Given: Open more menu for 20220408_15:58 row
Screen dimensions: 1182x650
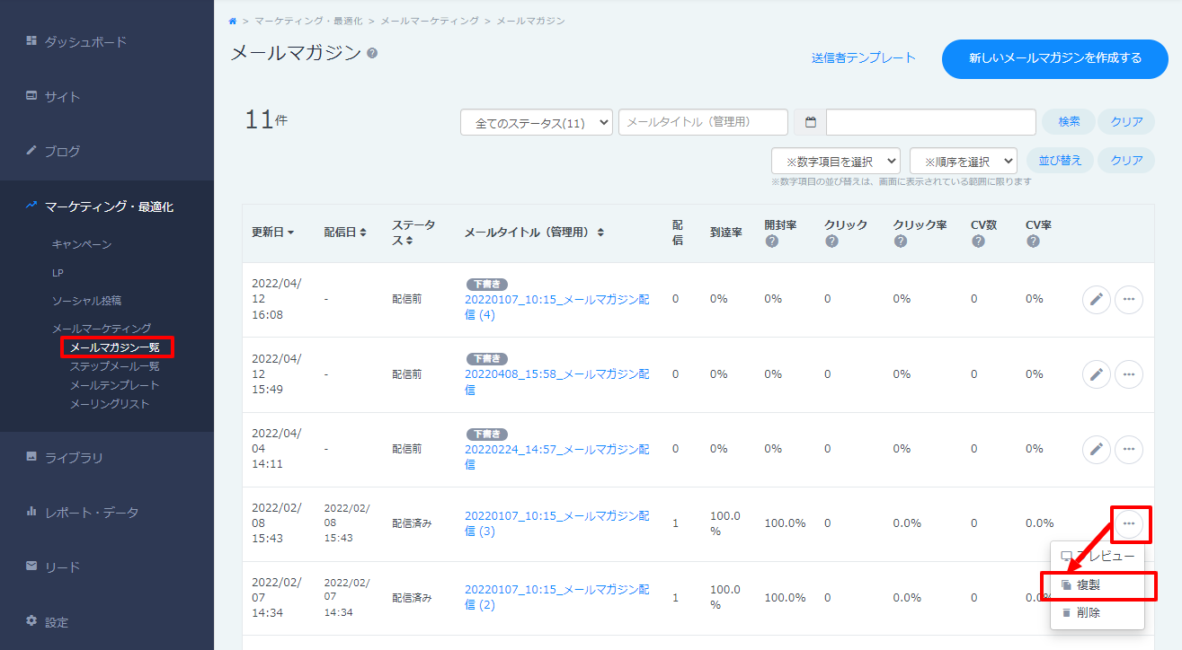Looking at the screenshot, I should click(1129, 374).
